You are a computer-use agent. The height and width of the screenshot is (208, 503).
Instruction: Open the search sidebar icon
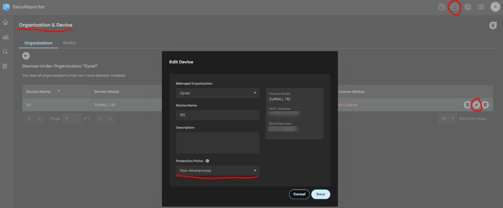(6, 52)
